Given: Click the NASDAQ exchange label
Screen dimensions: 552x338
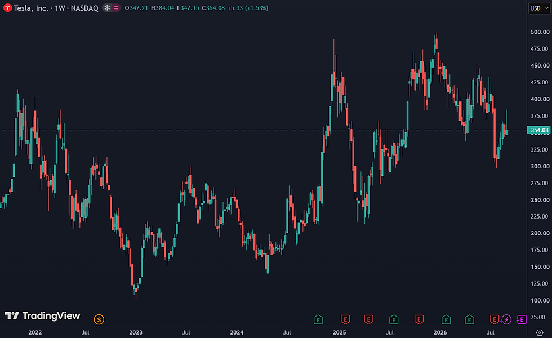Looking at the screenshot, I should [x=84, y=8].
